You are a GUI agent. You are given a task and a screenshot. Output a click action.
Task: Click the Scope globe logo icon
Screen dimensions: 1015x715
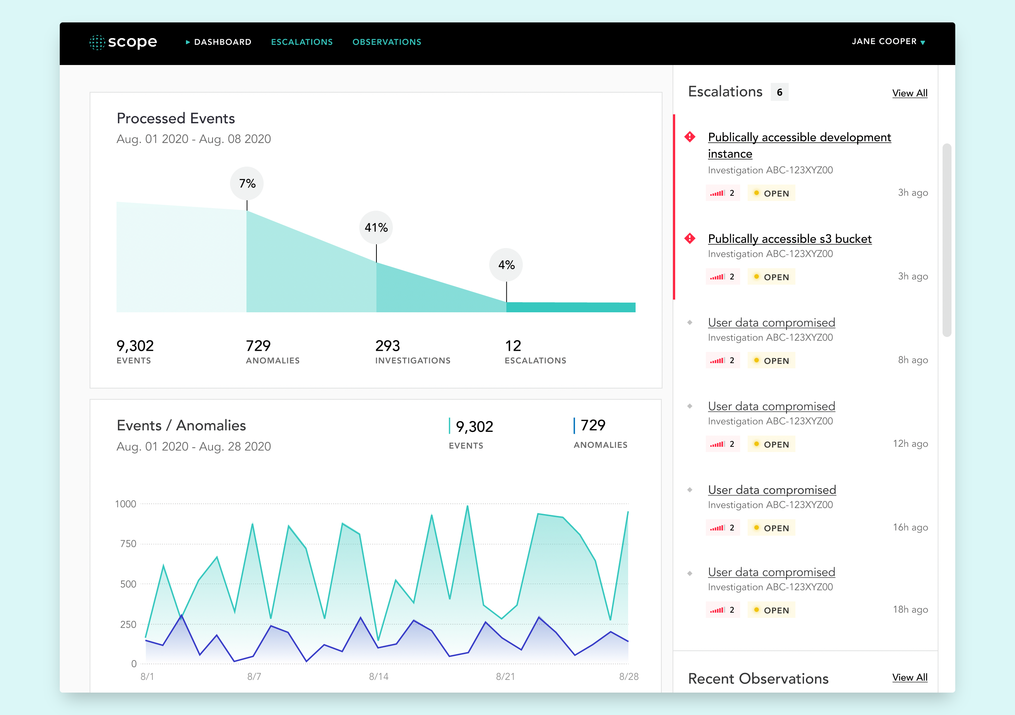pyautogui.click(x=97, y=43)
